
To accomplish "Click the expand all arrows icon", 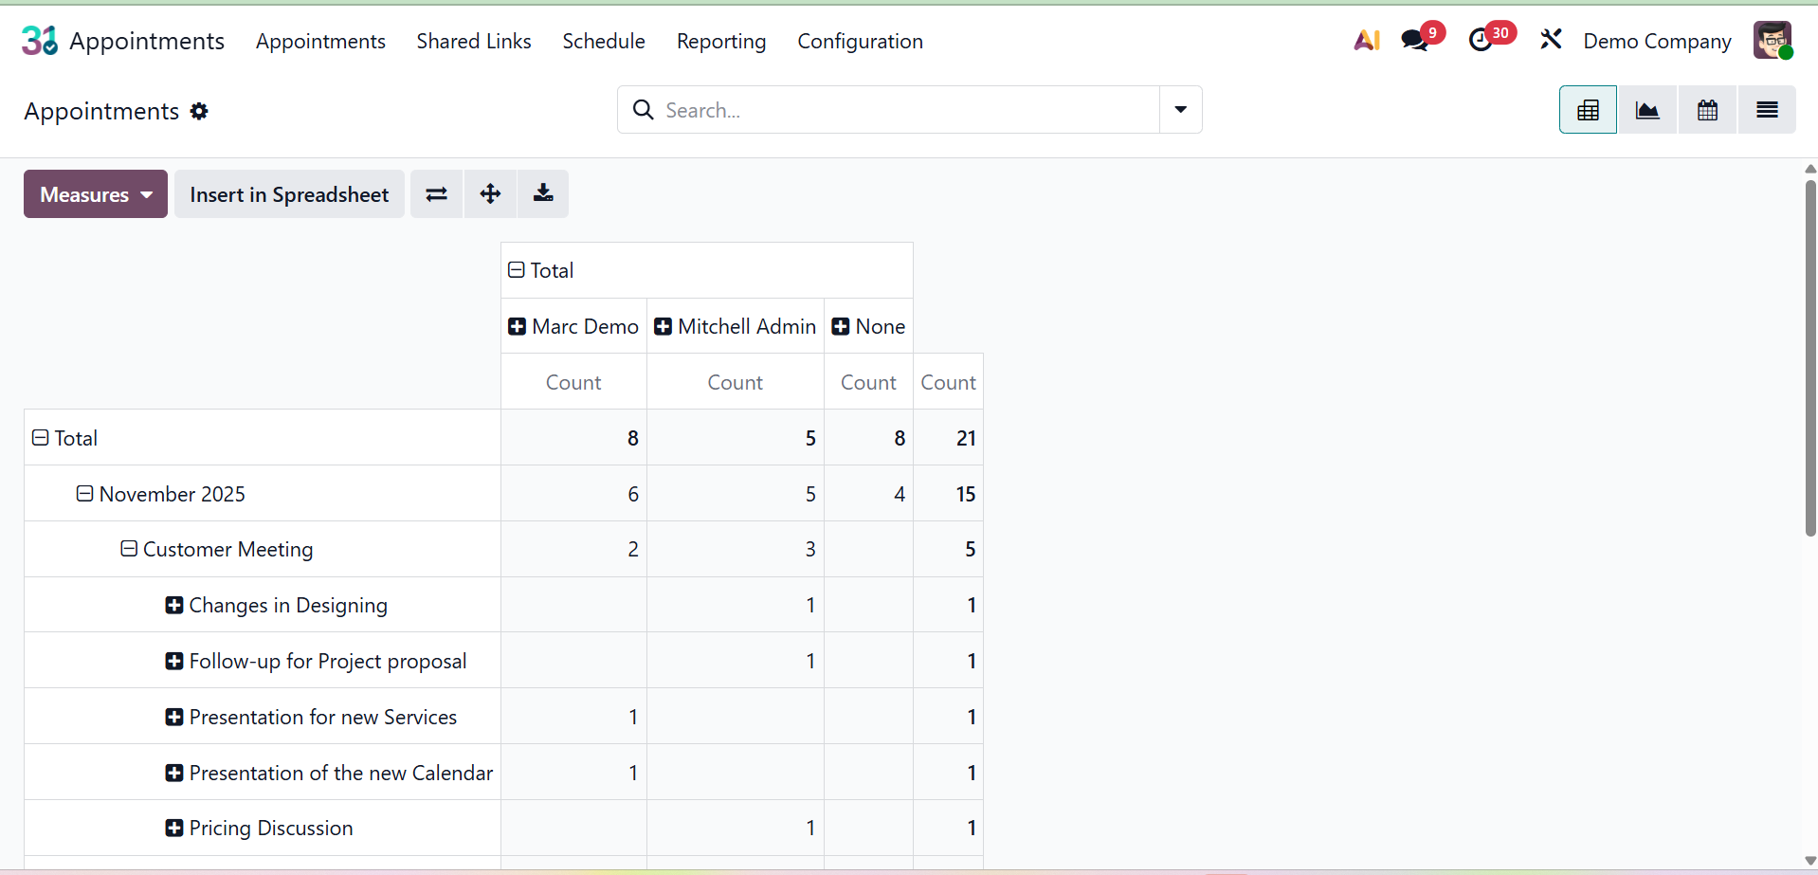I will (x=490, y=194).
